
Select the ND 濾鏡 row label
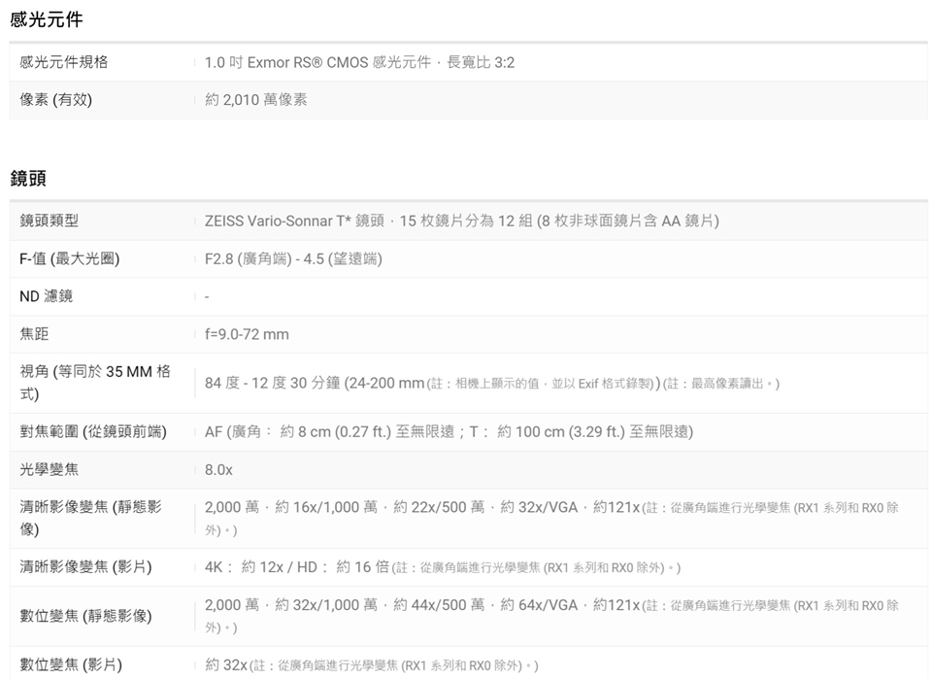coord(47,296)
